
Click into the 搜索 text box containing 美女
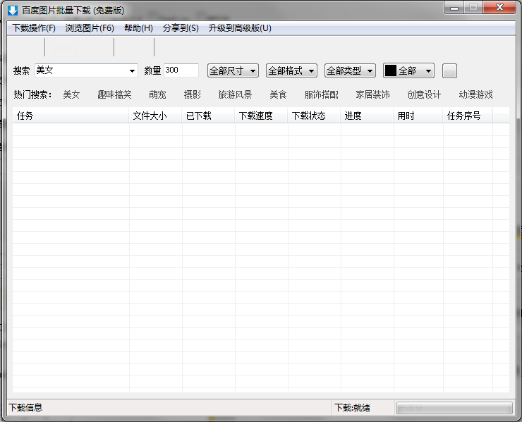pyautogui.click(x=82, y=70)
